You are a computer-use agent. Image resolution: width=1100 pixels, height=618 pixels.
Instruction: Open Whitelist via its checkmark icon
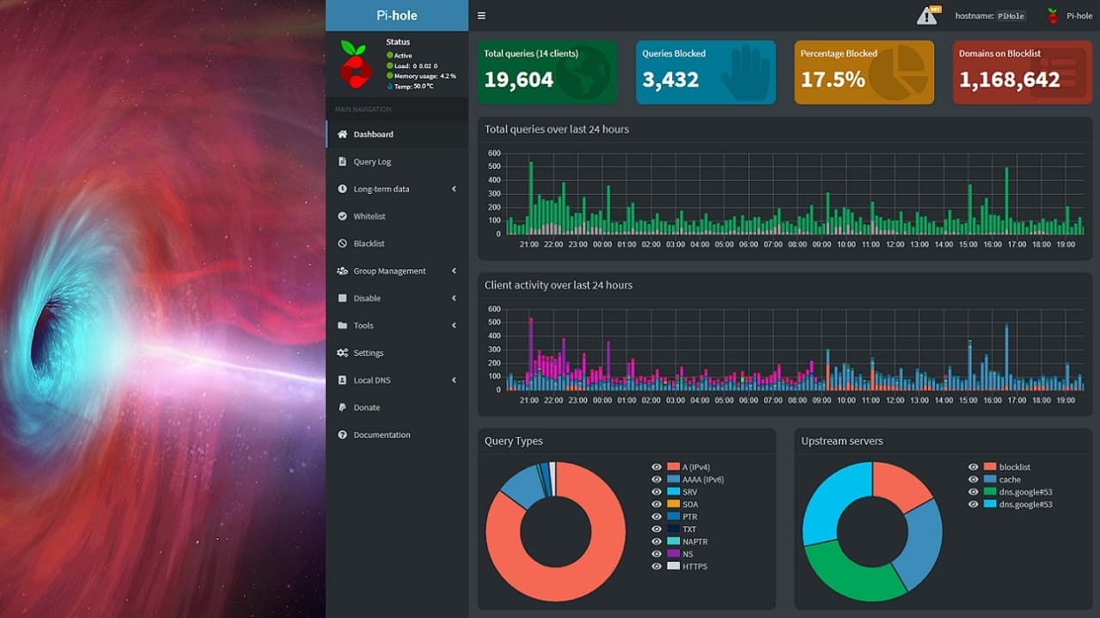tap(342, 216)
